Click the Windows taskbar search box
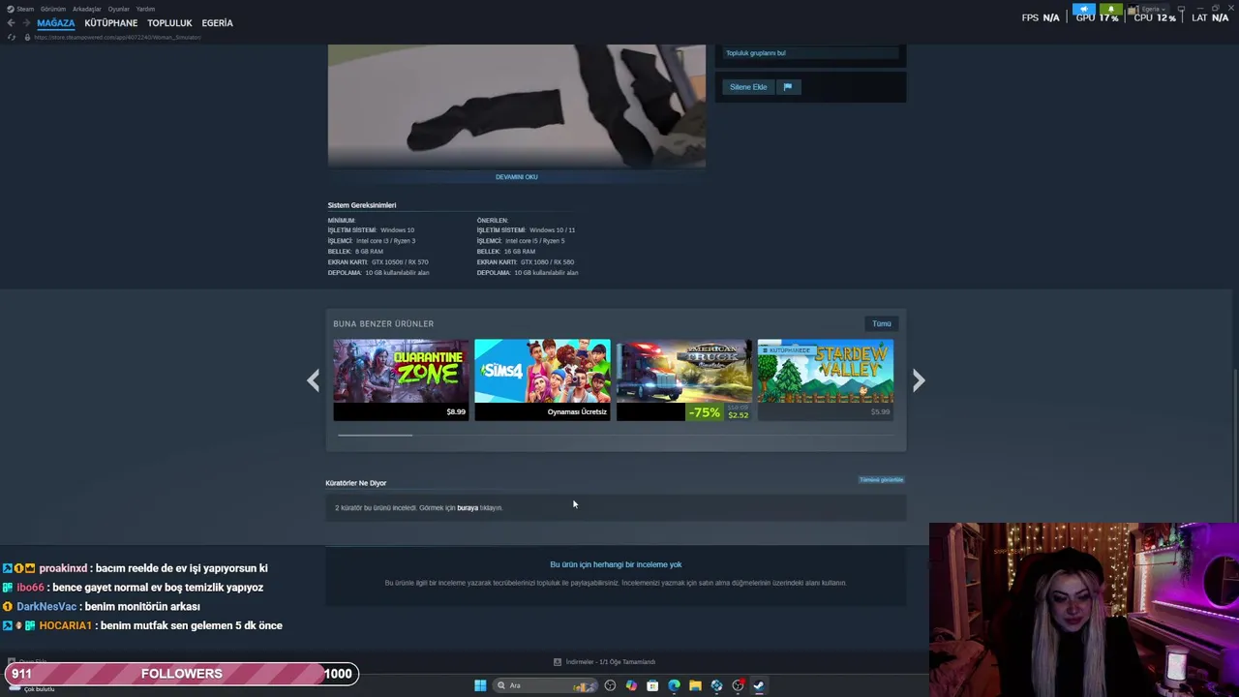The height and width of the screenshot is (697, 1239). [x=544, y=685]
